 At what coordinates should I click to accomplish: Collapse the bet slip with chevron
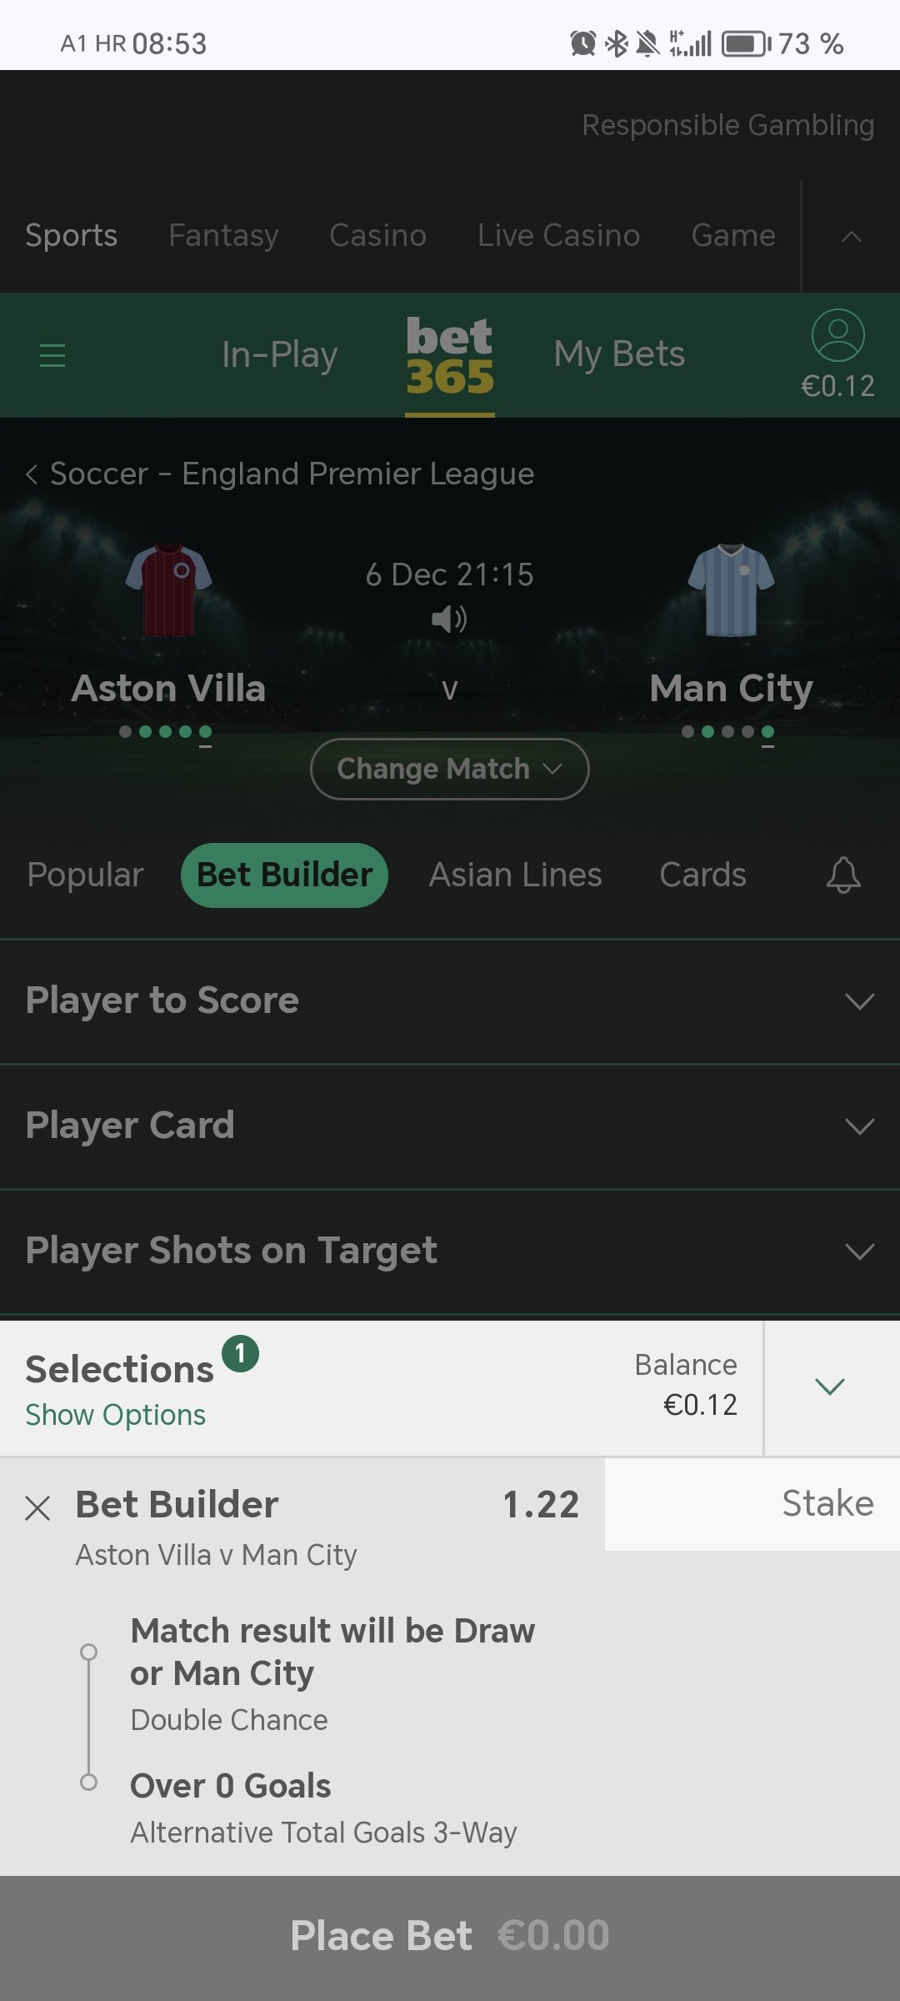830,1387
